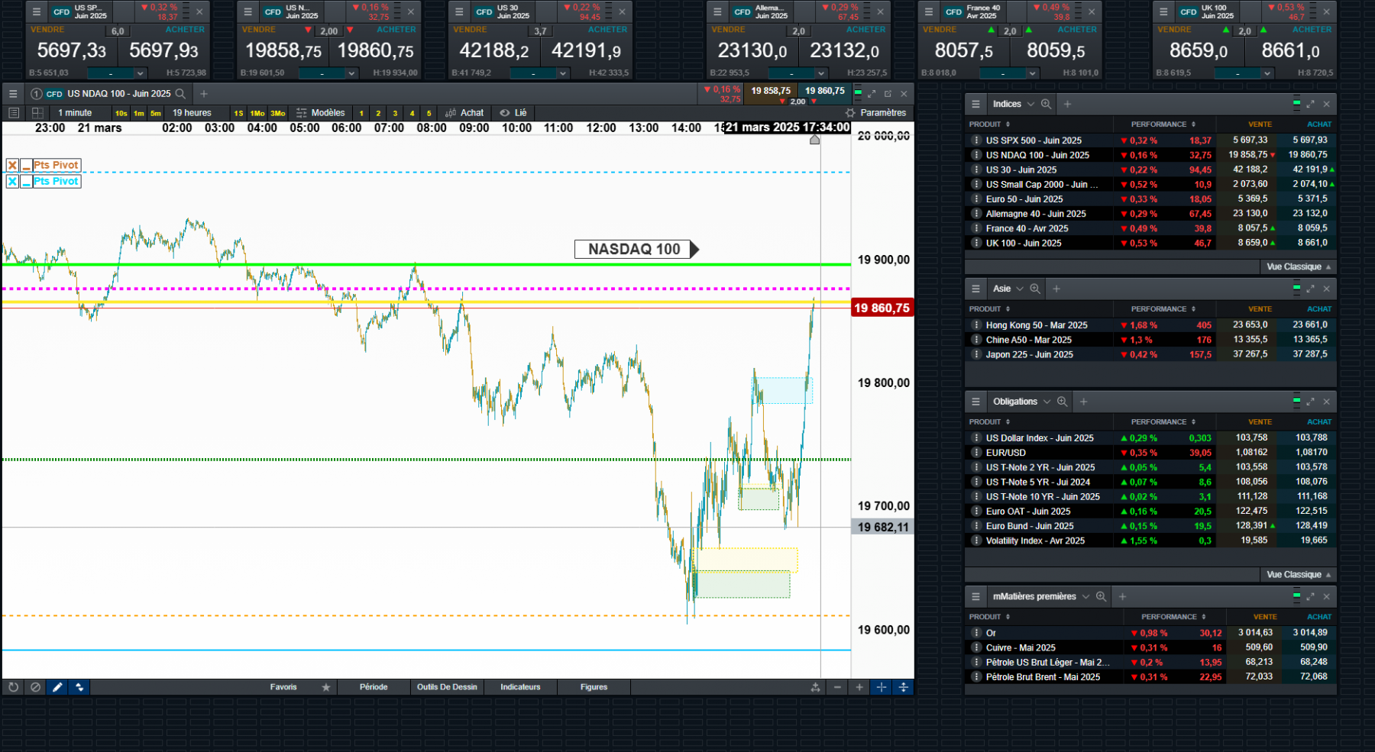
Task: Expand the Matières premières watchlist name dropdown
Action: 1085,596
